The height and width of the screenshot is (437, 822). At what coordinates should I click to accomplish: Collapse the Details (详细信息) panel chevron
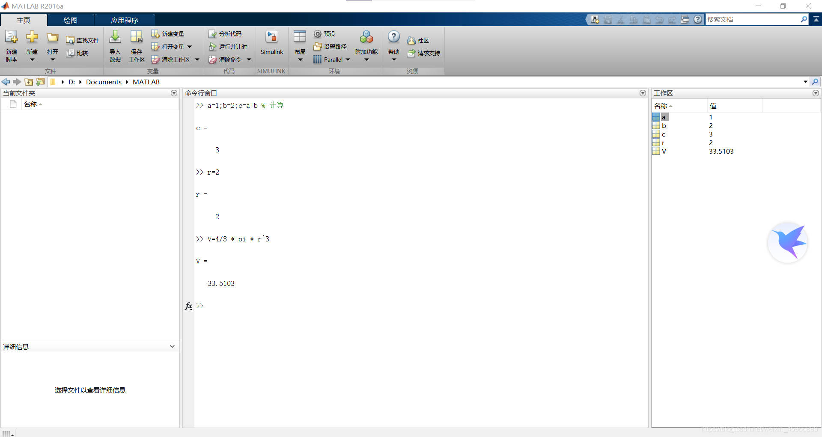pyautogui.click(x=172, y=347)
